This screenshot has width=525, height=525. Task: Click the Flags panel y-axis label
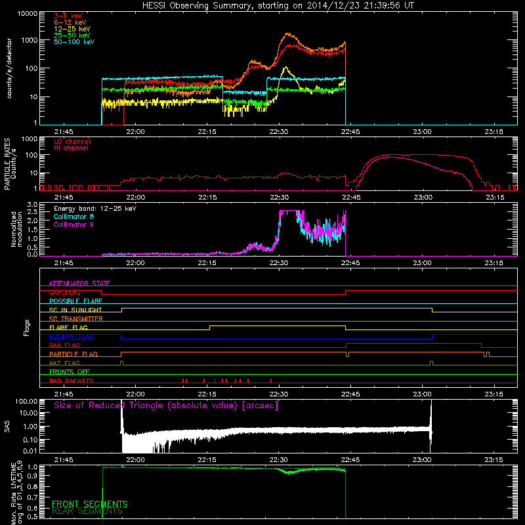27,327
